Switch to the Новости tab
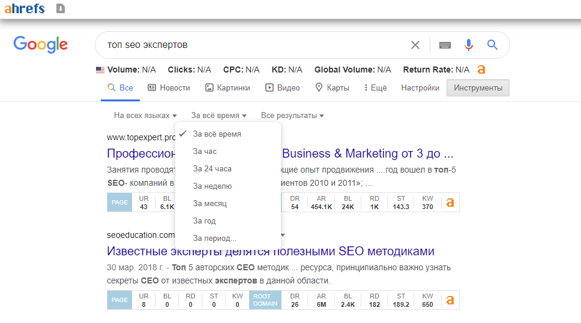This screenshot has height=323, width=581. (x=169, y=88)
